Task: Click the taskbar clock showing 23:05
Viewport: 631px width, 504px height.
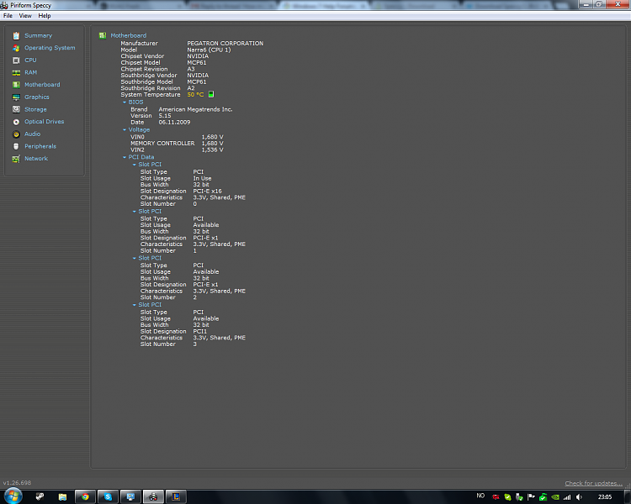Action: pyautogui.click(x=604, y=497)
